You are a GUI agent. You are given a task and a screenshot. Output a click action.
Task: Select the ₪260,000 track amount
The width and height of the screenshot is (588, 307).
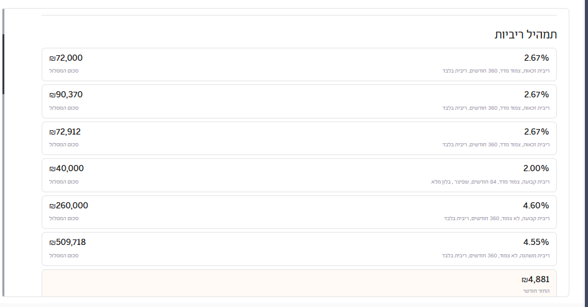(x=69, y=205)
